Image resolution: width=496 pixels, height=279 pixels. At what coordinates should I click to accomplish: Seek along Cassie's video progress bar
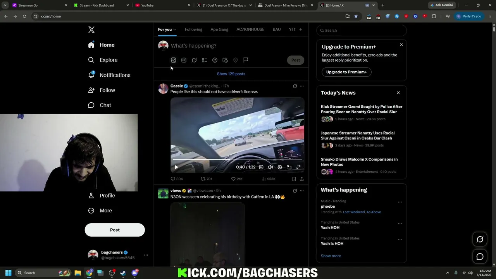tap(237, 159)
